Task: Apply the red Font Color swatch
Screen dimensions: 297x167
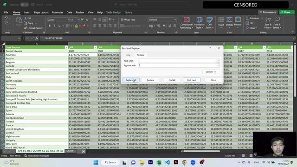Action: pos(84,26)
